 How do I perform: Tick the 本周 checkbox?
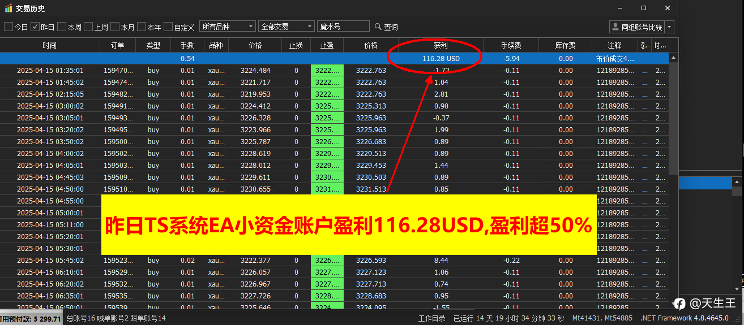pyautogui.click(x=62, y=27)
